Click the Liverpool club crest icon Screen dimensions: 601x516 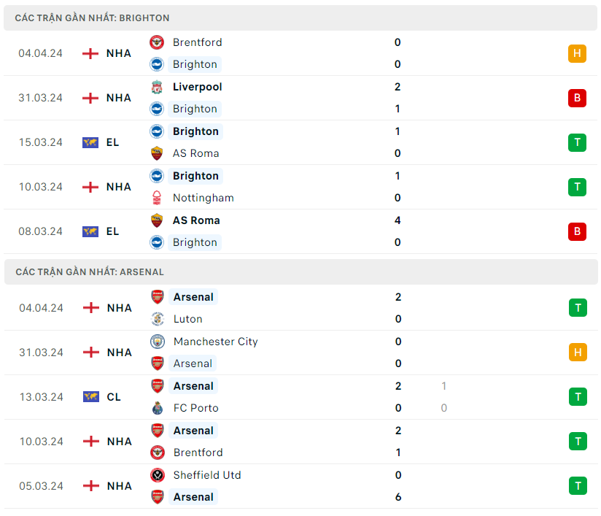pyautogui.click(x=157, y=87)
